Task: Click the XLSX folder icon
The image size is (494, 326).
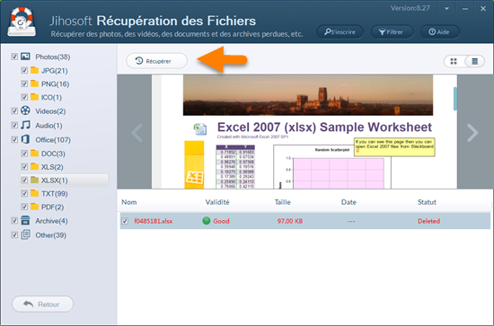Action: click(x=35, y=180)
